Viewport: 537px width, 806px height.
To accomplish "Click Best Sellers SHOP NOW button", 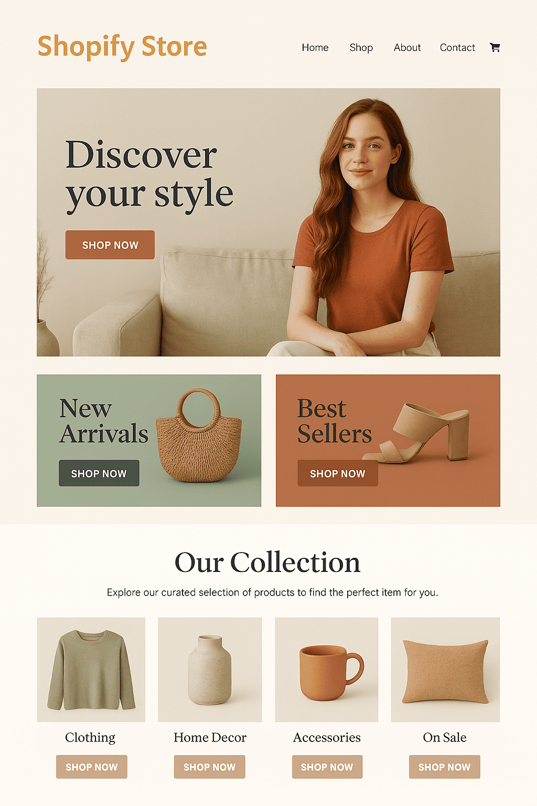I will [338, 473].
